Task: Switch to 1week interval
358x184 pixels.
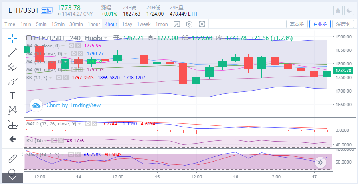Action: 144,24
